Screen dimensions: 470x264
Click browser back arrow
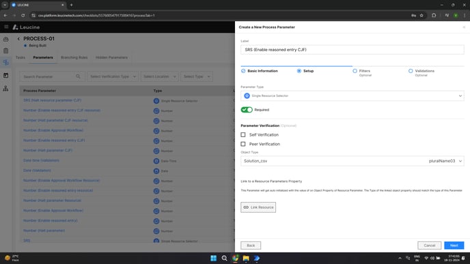5,15
